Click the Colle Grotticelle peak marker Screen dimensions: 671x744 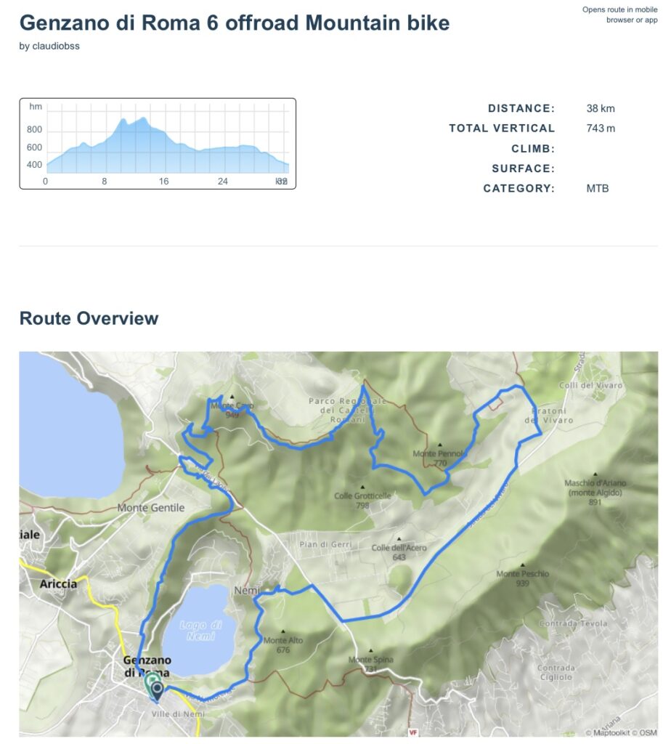click(362, 488)
